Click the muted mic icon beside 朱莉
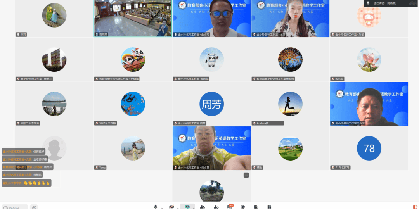Viewport: 419px width, 209px height. (x=18, y=35)
